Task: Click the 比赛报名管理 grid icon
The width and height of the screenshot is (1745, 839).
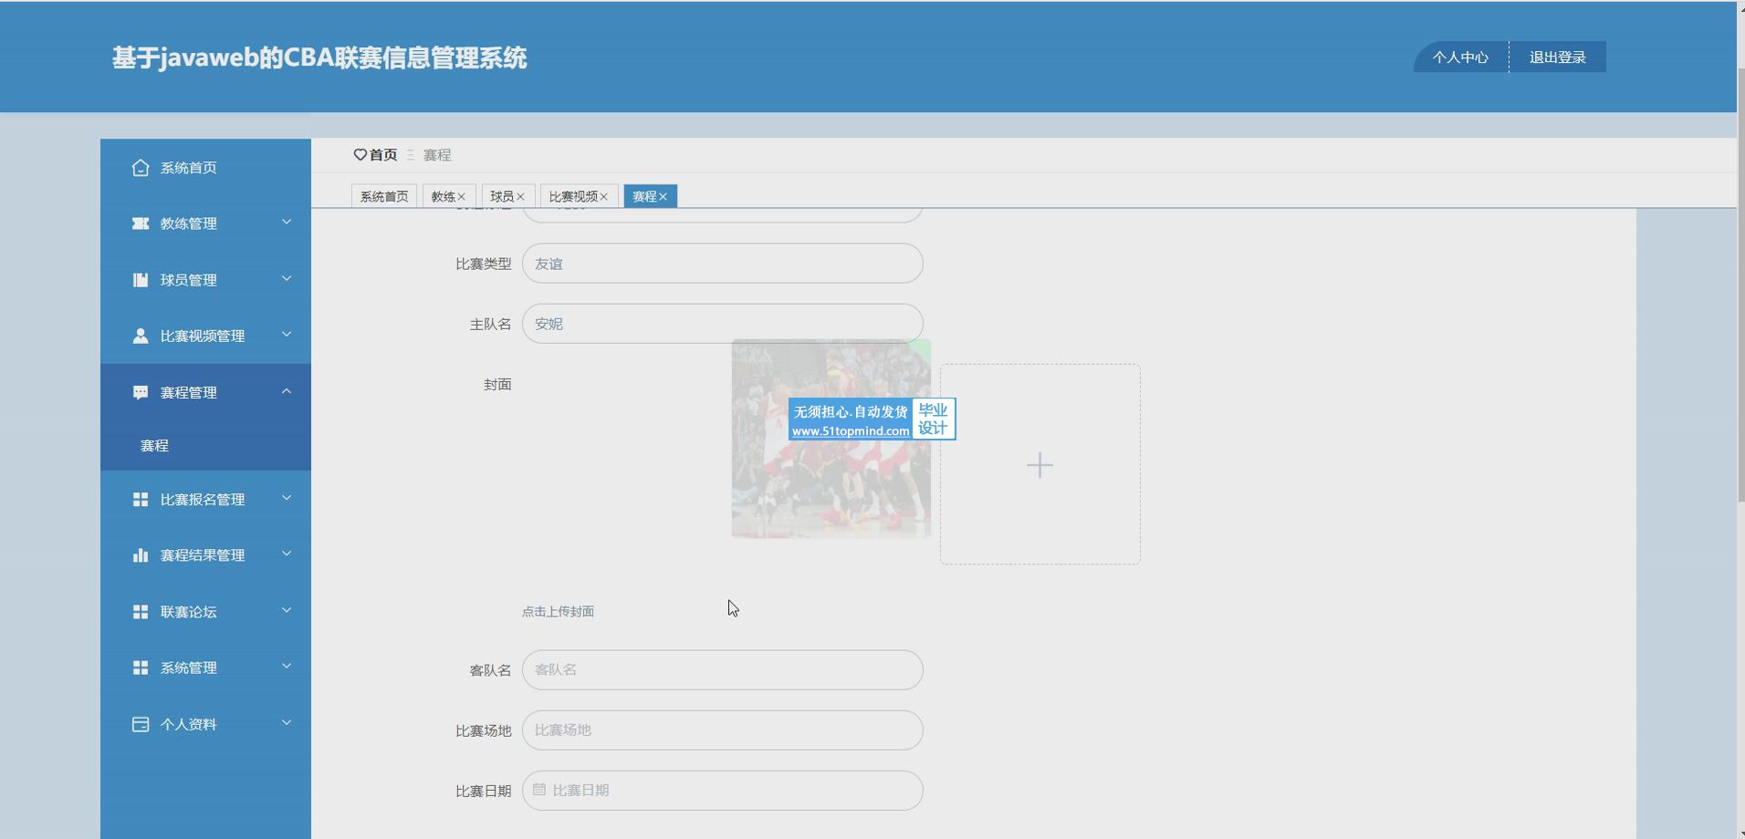Action: (141, 500)
